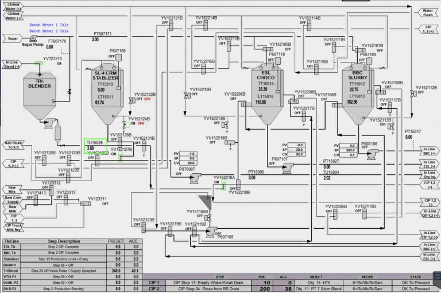Click motor P607108 above stabilizer tank

tap(119, 57)
